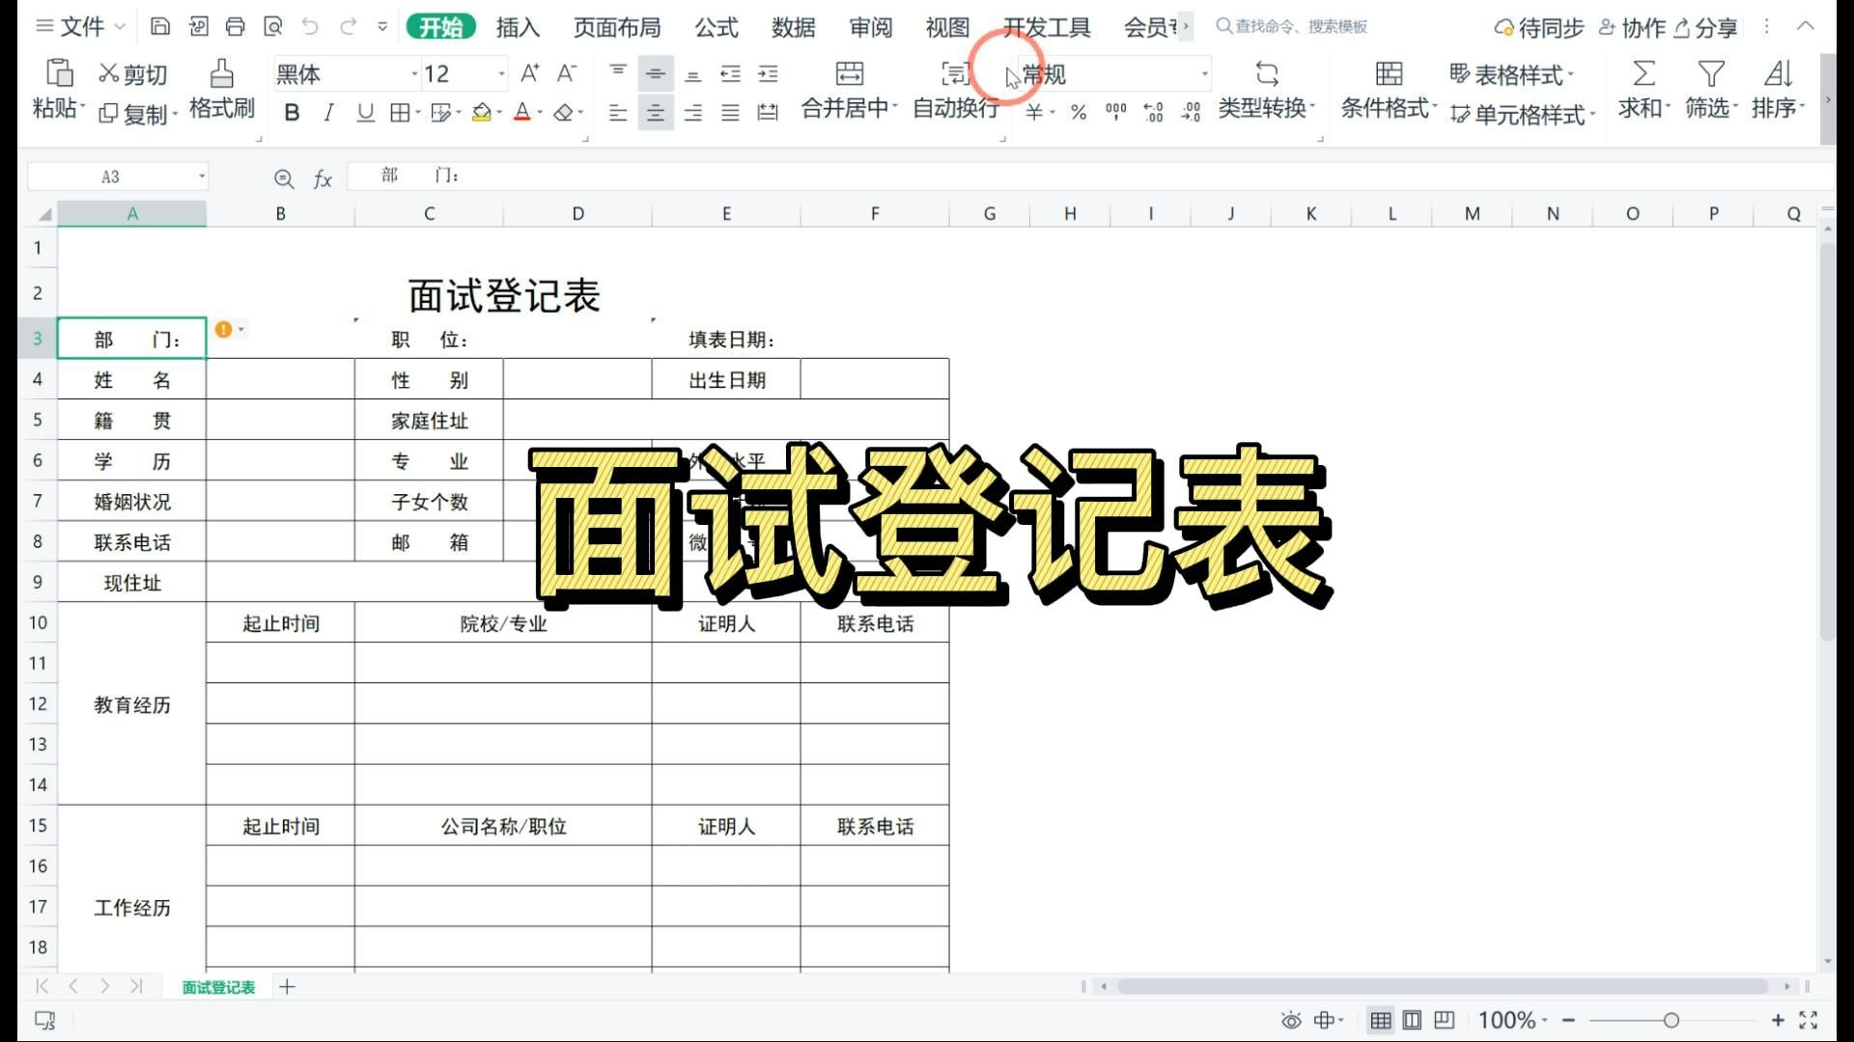1854x1042 pixels.
Task: Switch to the 插入 ribbon tab
Action: 519,28
